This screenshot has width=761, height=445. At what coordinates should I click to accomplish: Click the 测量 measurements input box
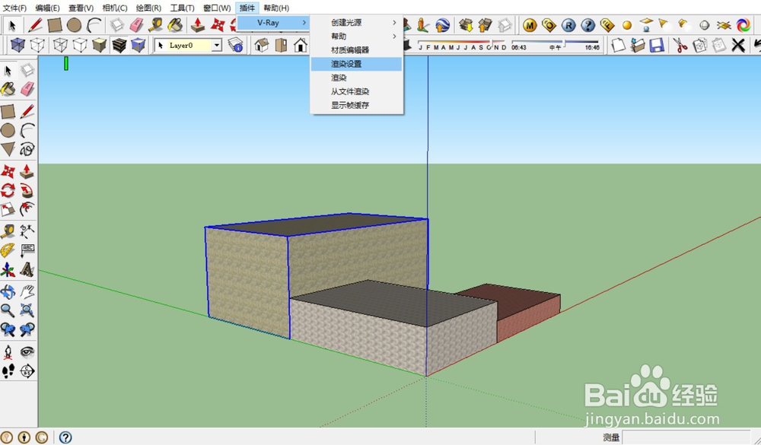click(686, 437)
